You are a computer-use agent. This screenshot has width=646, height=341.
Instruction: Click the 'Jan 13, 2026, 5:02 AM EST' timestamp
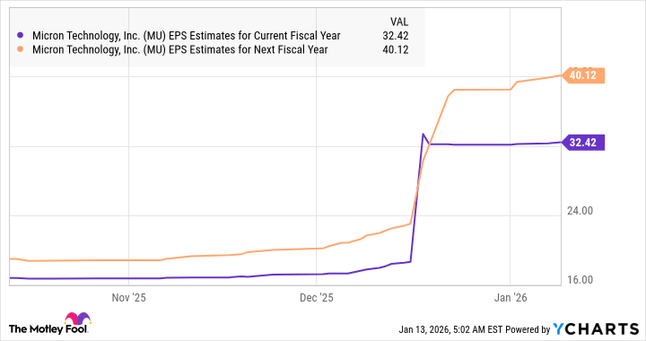coord(450,329)
